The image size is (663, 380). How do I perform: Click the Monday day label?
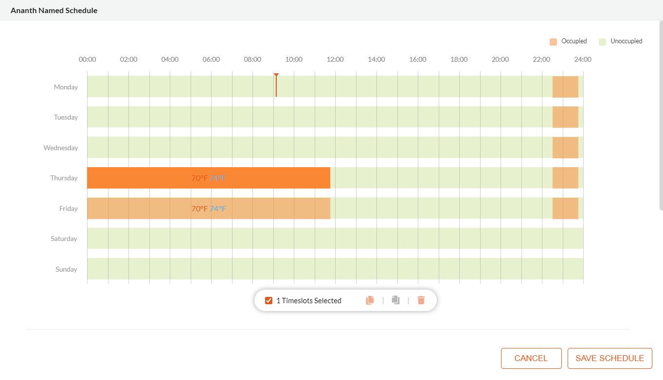(x=66, y=87)
